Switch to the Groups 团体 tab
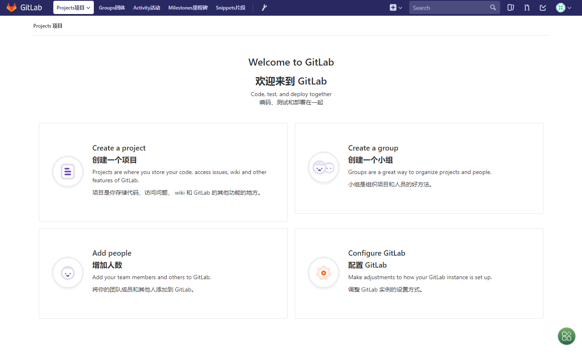582x360 pixels. (x=112, y=7)
